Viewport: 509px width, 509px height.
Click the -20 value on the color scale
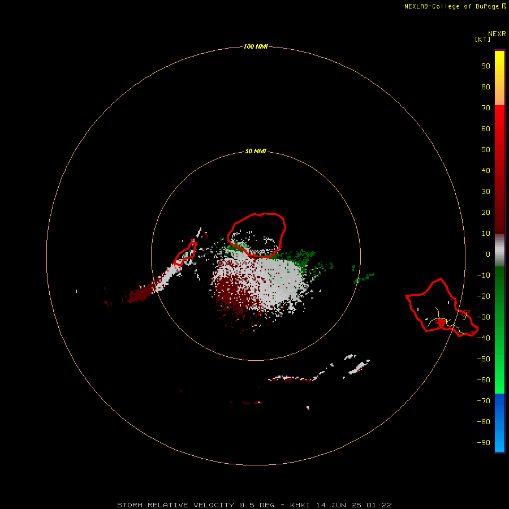(x=484, y=296)
